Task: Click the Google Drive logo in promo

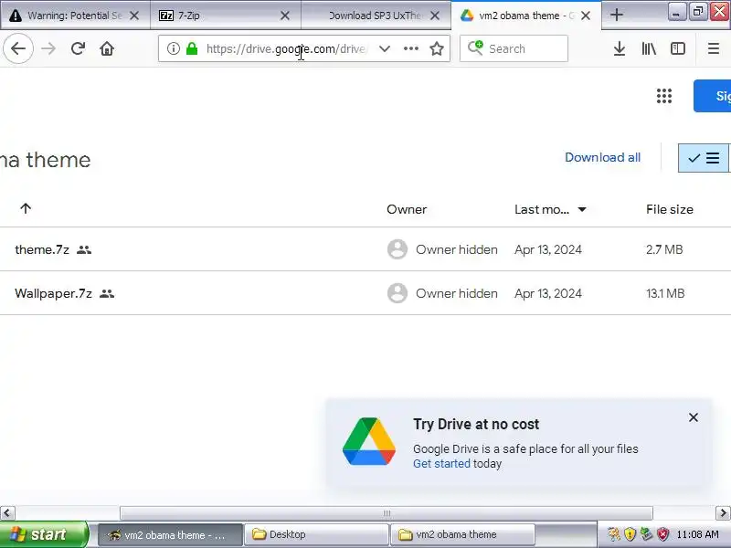Action: click(369, 441)
